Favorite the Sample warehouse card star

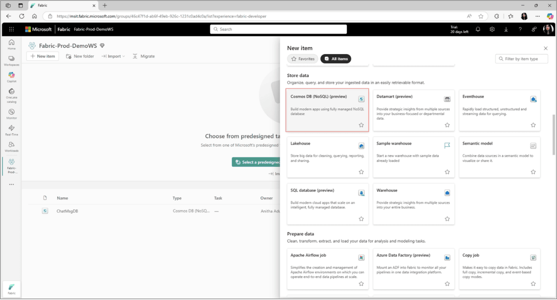pyautogui.click(x=447, y=172)
